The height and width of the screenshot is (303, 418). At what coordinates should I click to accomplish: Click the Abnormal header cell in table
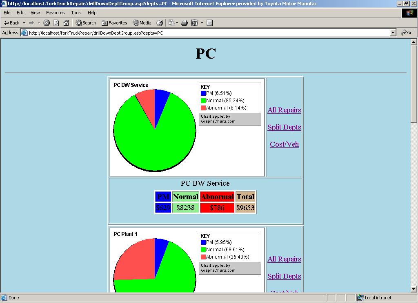[x=217, y=197]
